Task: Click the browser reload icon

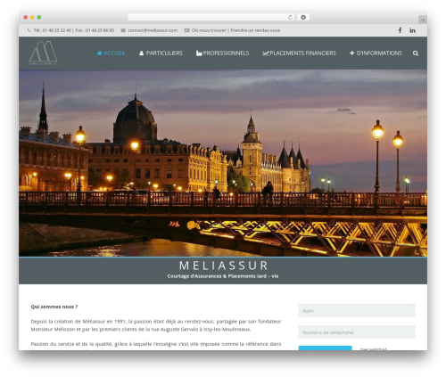Action: [290, 18]
